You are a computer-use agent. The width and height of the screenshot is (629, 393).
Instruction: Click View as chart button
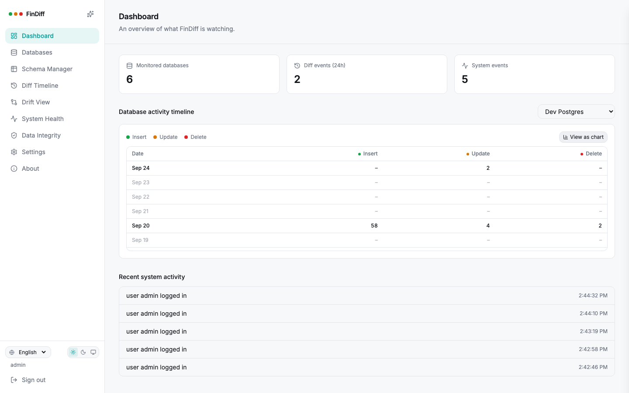click(583, 137)
